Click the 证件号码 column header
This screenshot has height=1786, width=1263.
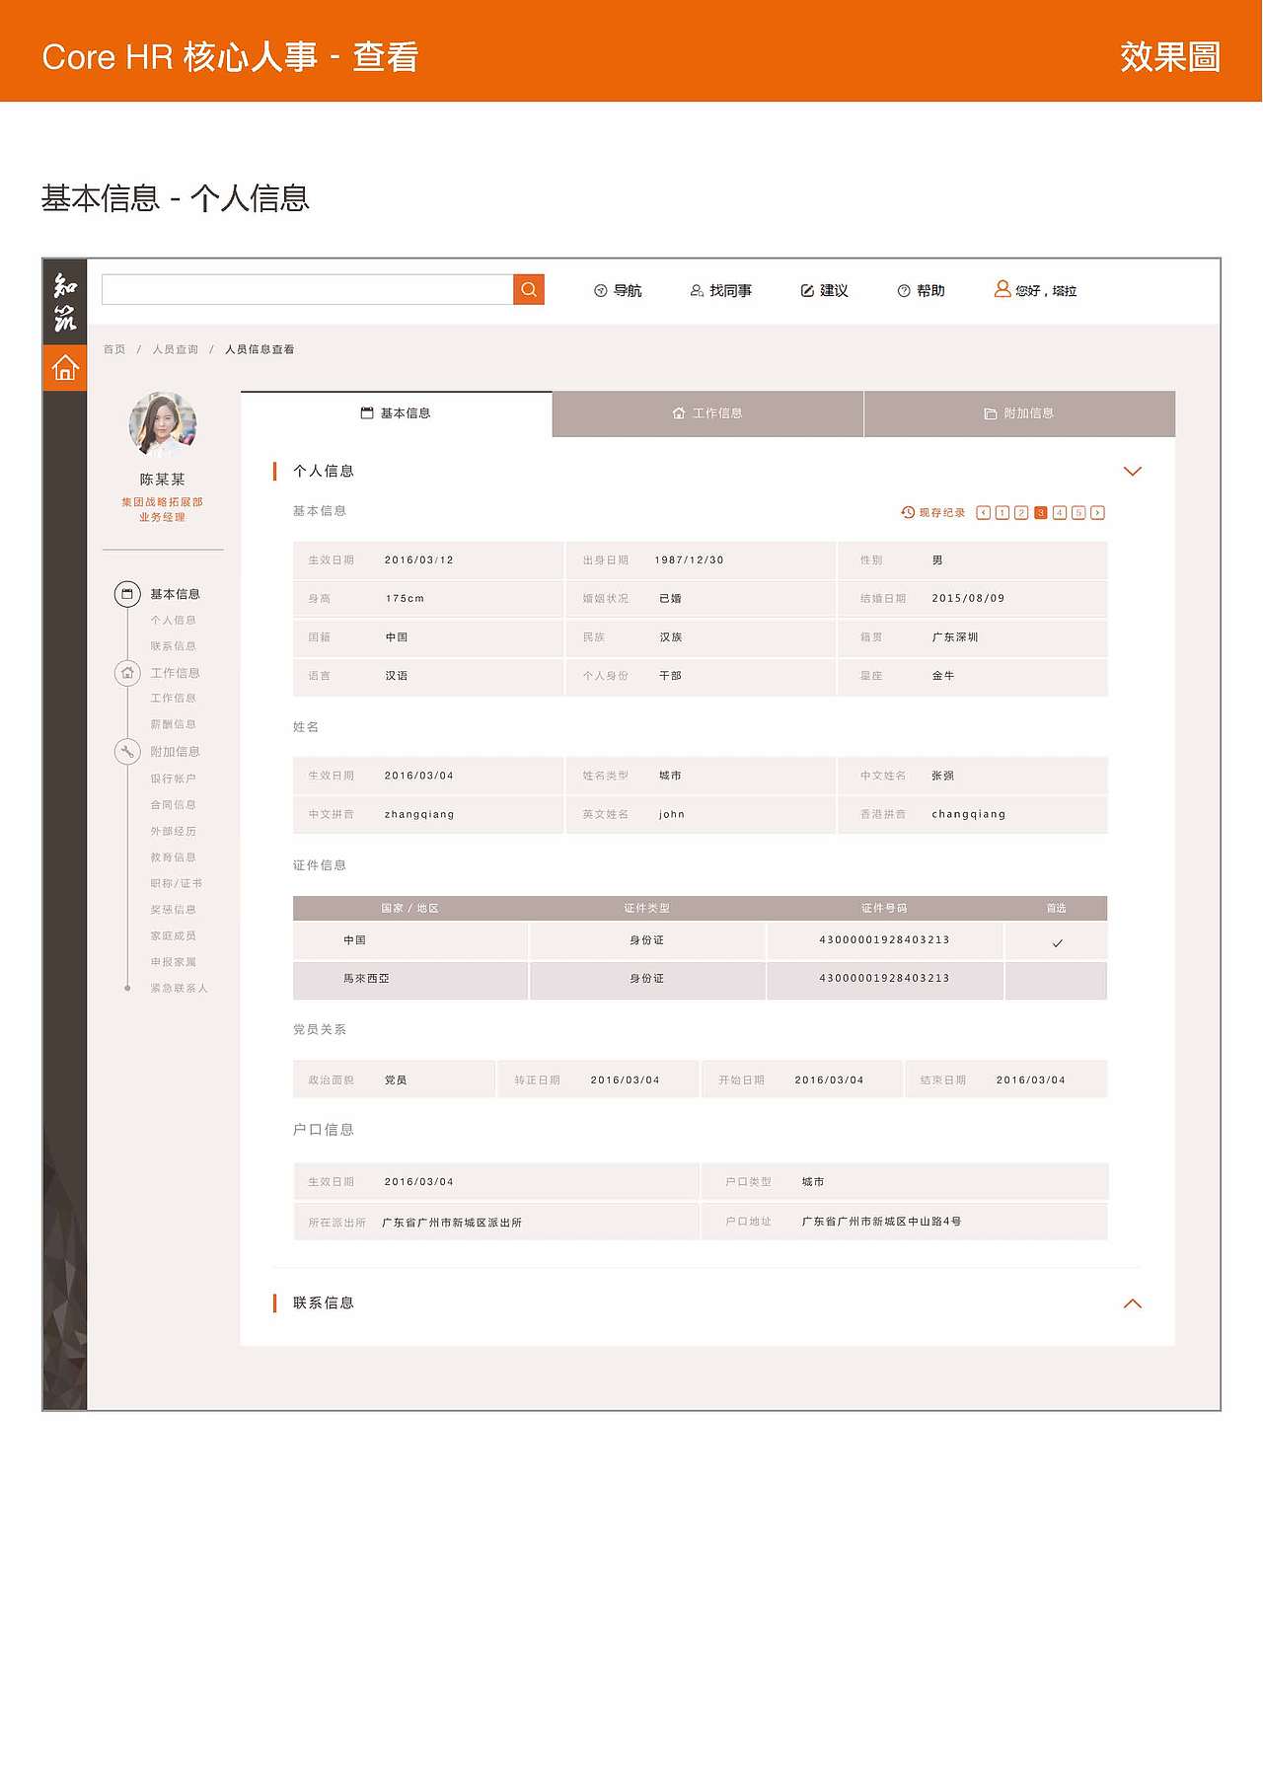[x=884, y=909]
